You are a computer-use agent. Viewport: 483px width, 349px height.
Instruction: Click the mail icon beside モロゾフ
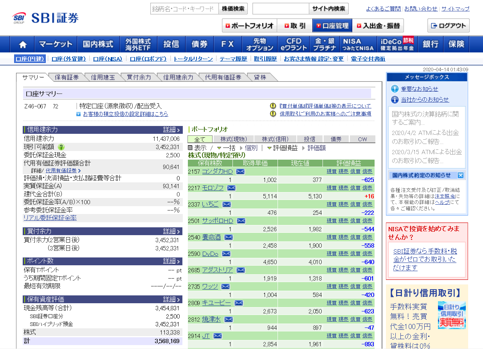(x=231, y=188)
